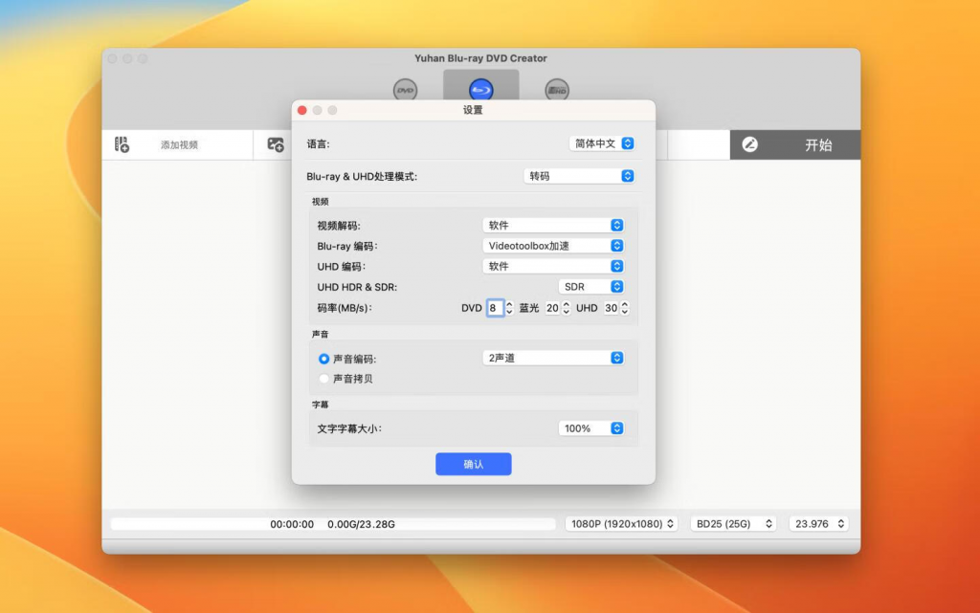Click the add folder icon beside 添加视频

[275, 143]
